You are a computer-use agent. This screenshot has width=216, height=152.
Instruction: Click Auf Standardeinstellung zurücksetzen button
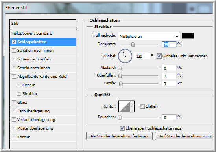tap(184, 136)
